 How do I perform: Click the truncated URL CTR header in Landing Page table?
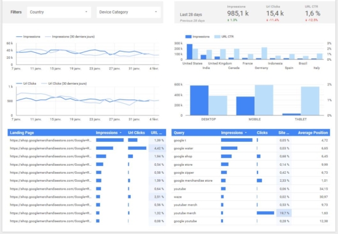[156, 133]
